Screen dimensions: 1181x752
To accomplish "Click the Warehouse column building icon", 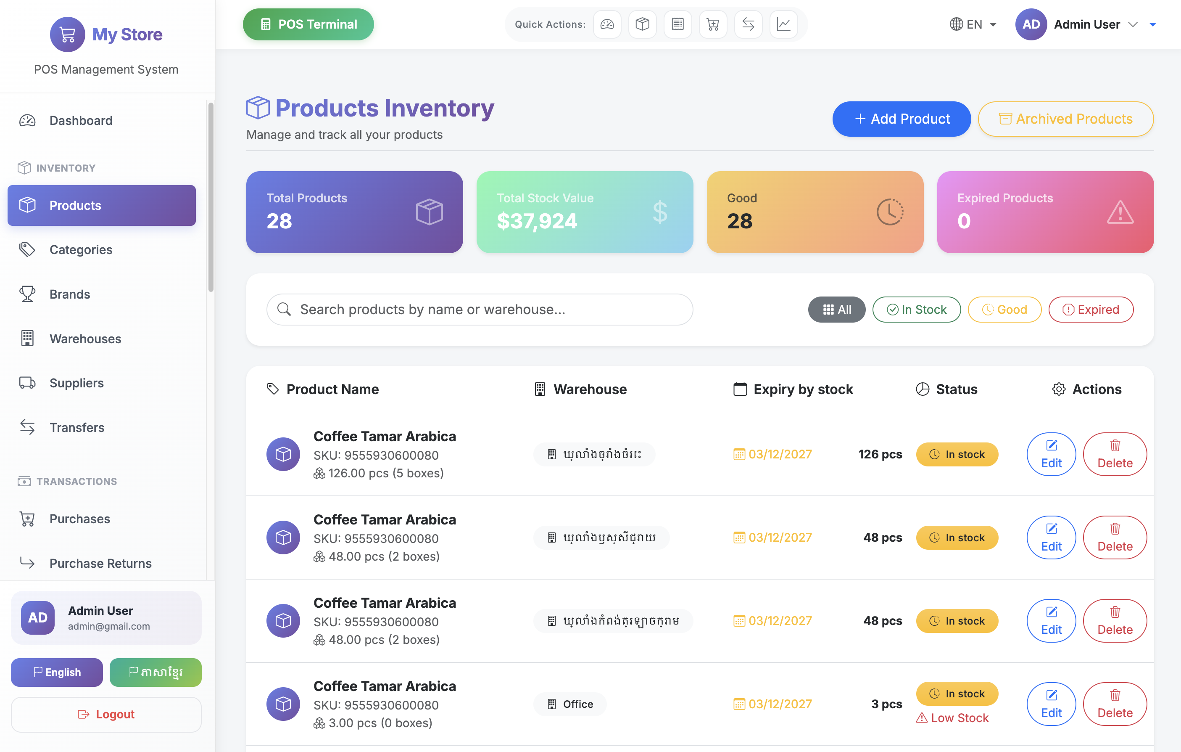I will [x=540, y=389].
